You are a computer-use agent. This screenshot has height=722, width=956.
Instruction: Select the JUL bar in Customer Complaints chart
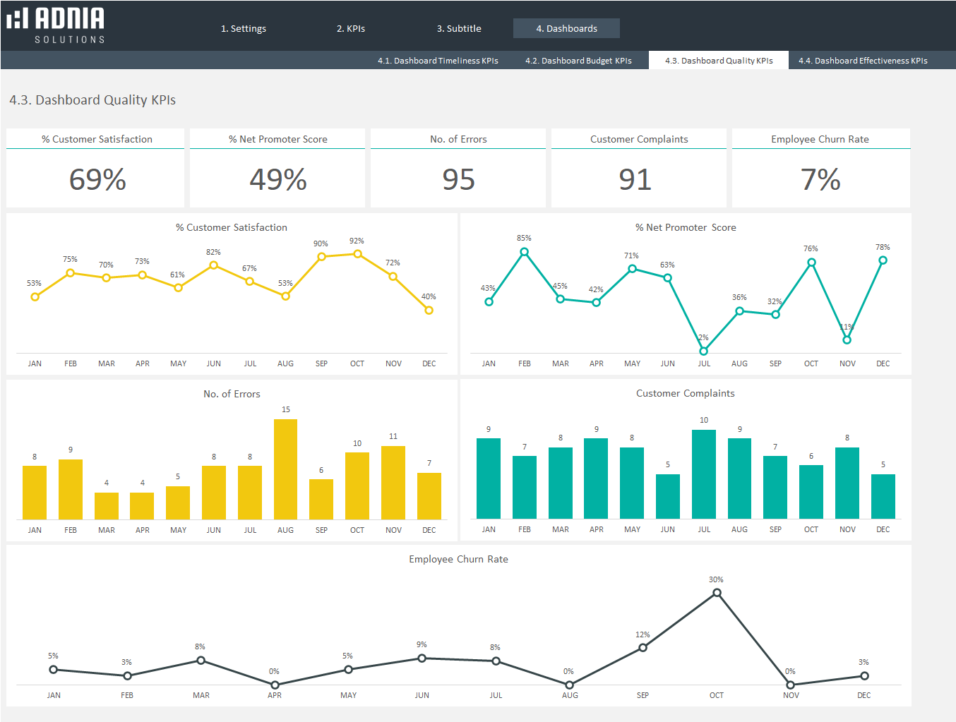pyautogui.click(x=704, y=474)
